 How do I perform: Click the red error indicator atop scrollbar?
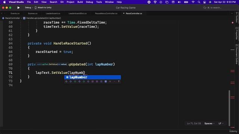(233, 23)
